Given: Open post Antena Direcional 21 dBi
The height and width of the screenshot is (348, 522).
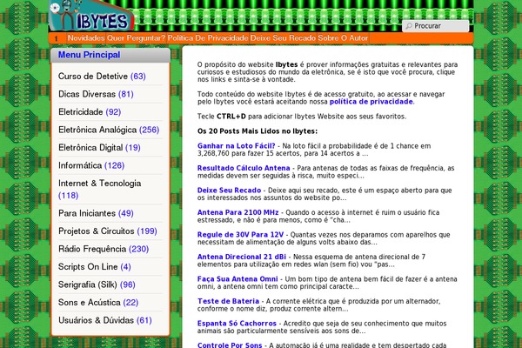Looking at the screenshot, I should [242, 257].
